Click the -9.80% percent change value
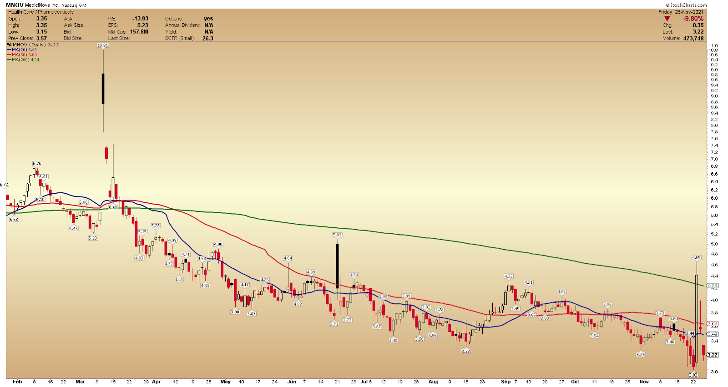Viewport: 728px width, 387px height. coord(693,19)
